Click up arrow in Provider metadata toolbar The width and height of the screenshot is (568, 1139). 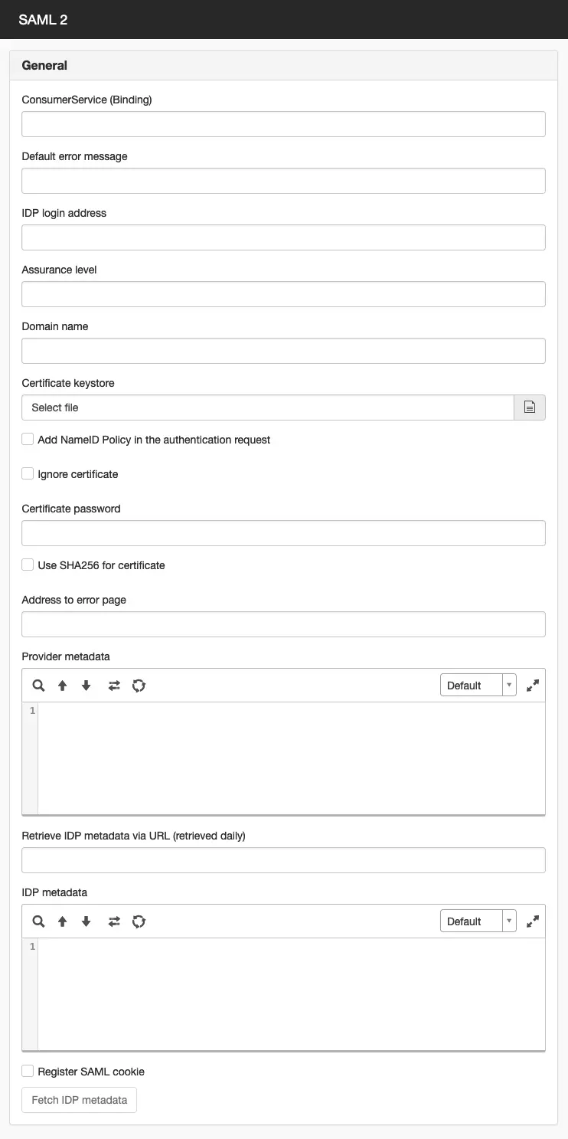point(63,686)
